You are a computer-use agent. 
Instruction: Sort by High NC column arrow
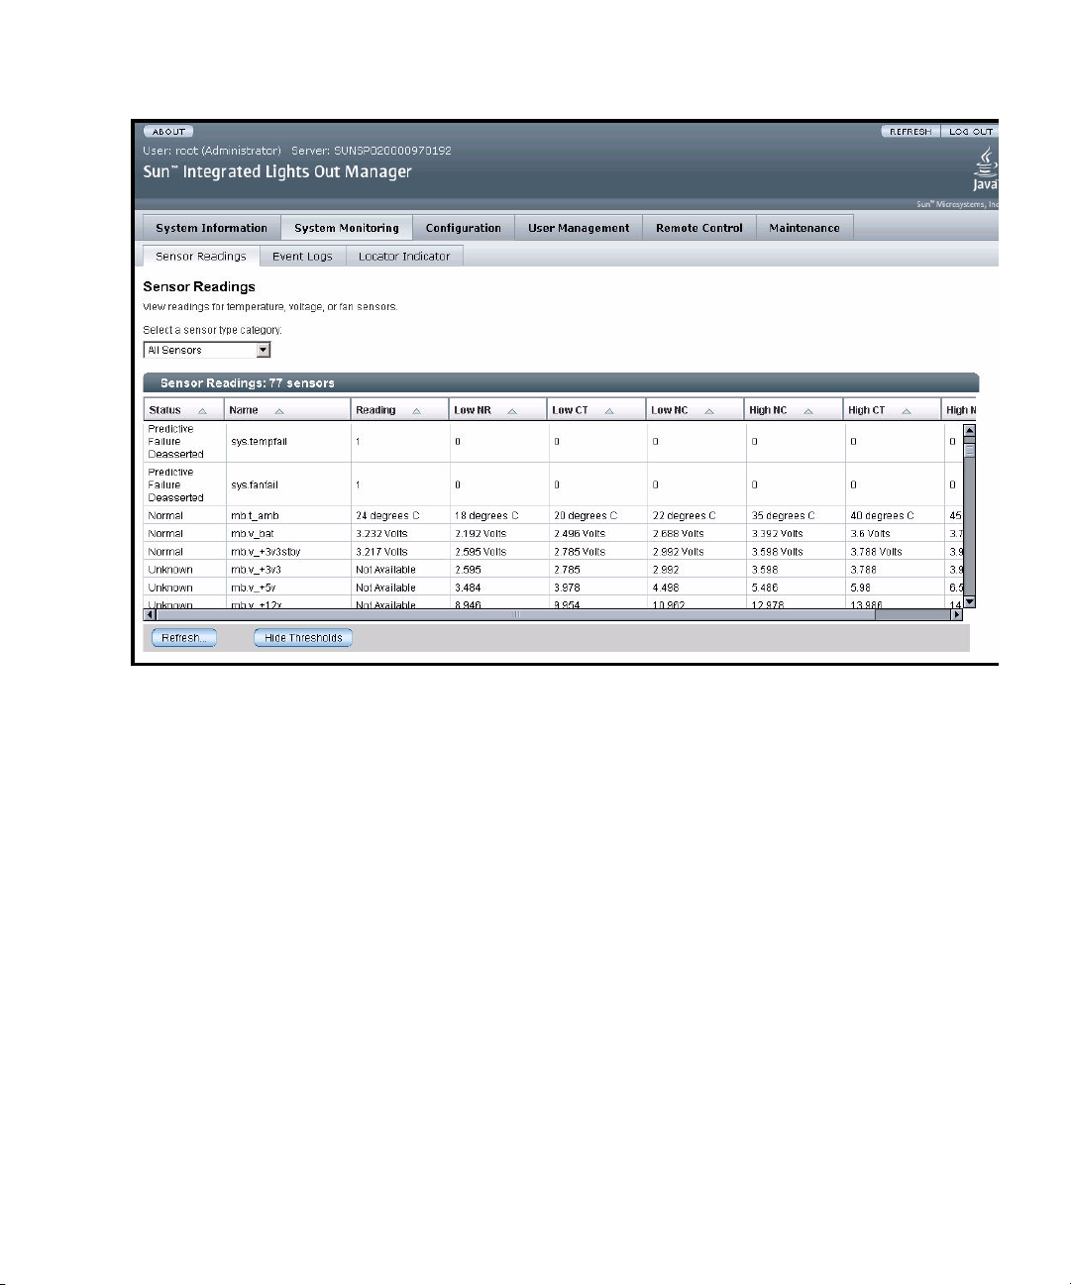[808, 411]
